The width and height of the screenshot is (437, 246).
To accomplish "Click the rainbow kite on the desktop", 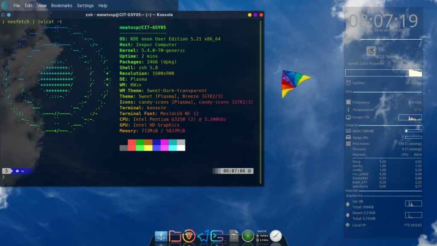I will tap(294, 82).
